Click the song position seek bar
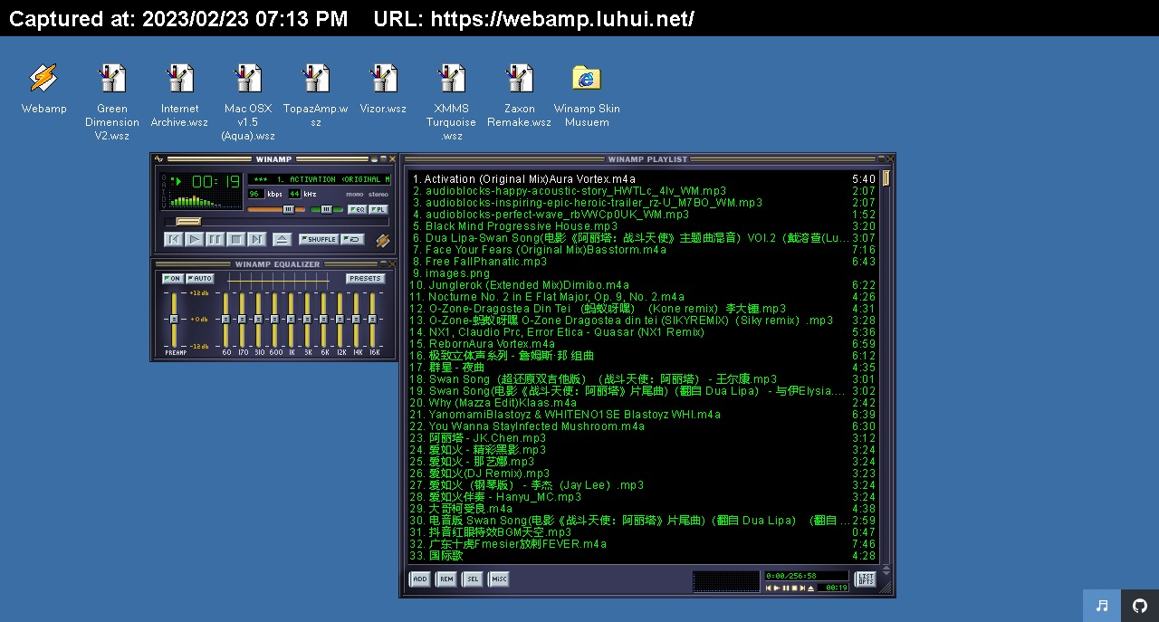Image resolution: width=1159 pixels, height=622 pixels. point(277,221)
